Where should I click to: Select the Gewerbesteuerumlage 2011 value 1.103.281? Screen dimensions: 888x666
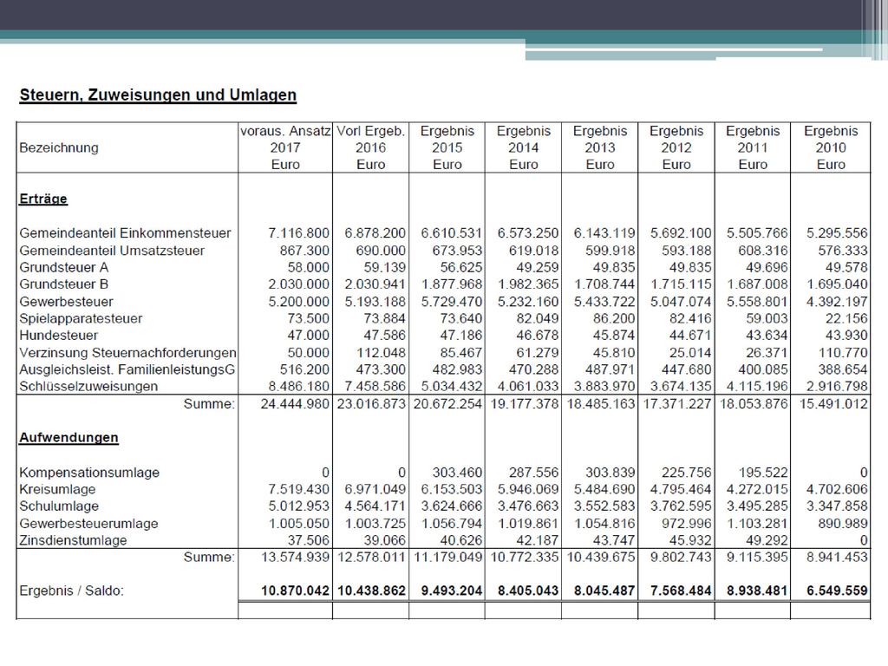tap(757, 523)
